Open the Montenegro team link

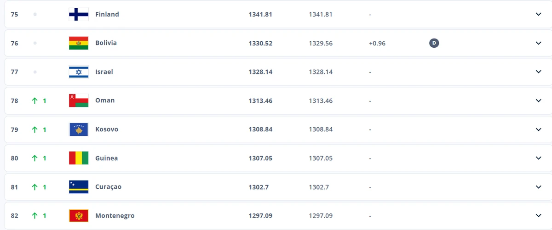[115, 216]
